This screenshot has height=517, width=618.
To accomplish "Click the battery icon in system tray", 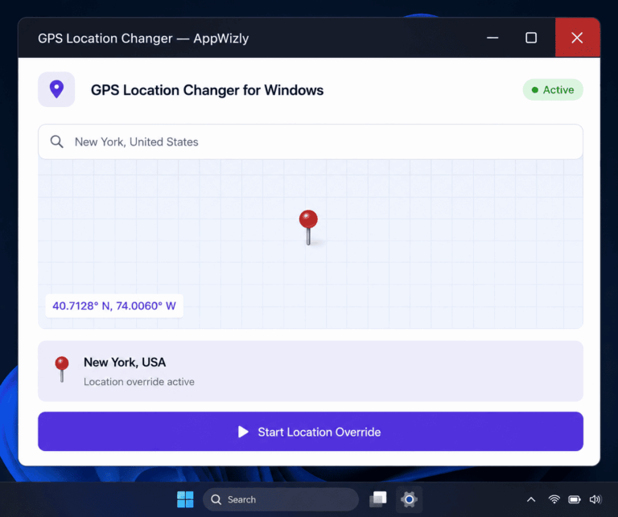I will coord(575,499).
